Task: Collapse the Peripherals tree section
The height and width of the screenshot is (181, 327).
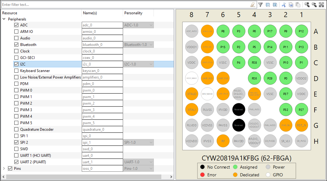Action: click(x=4, y=19)
